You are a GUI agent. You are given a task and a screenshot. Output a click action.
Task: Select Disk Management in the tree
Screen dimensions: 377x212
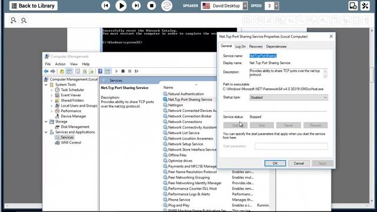tap(75, 127)
